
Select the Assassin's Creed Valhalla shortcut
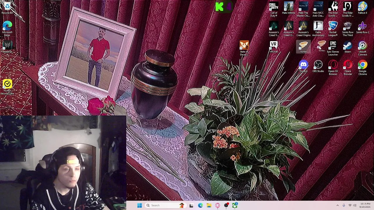273,29
